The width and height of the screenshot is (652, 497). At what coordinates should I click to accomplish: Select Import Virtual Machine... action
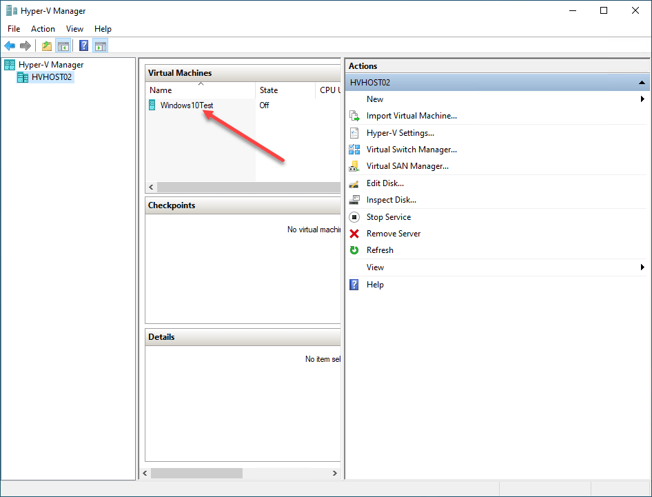[x=411, y=116]
